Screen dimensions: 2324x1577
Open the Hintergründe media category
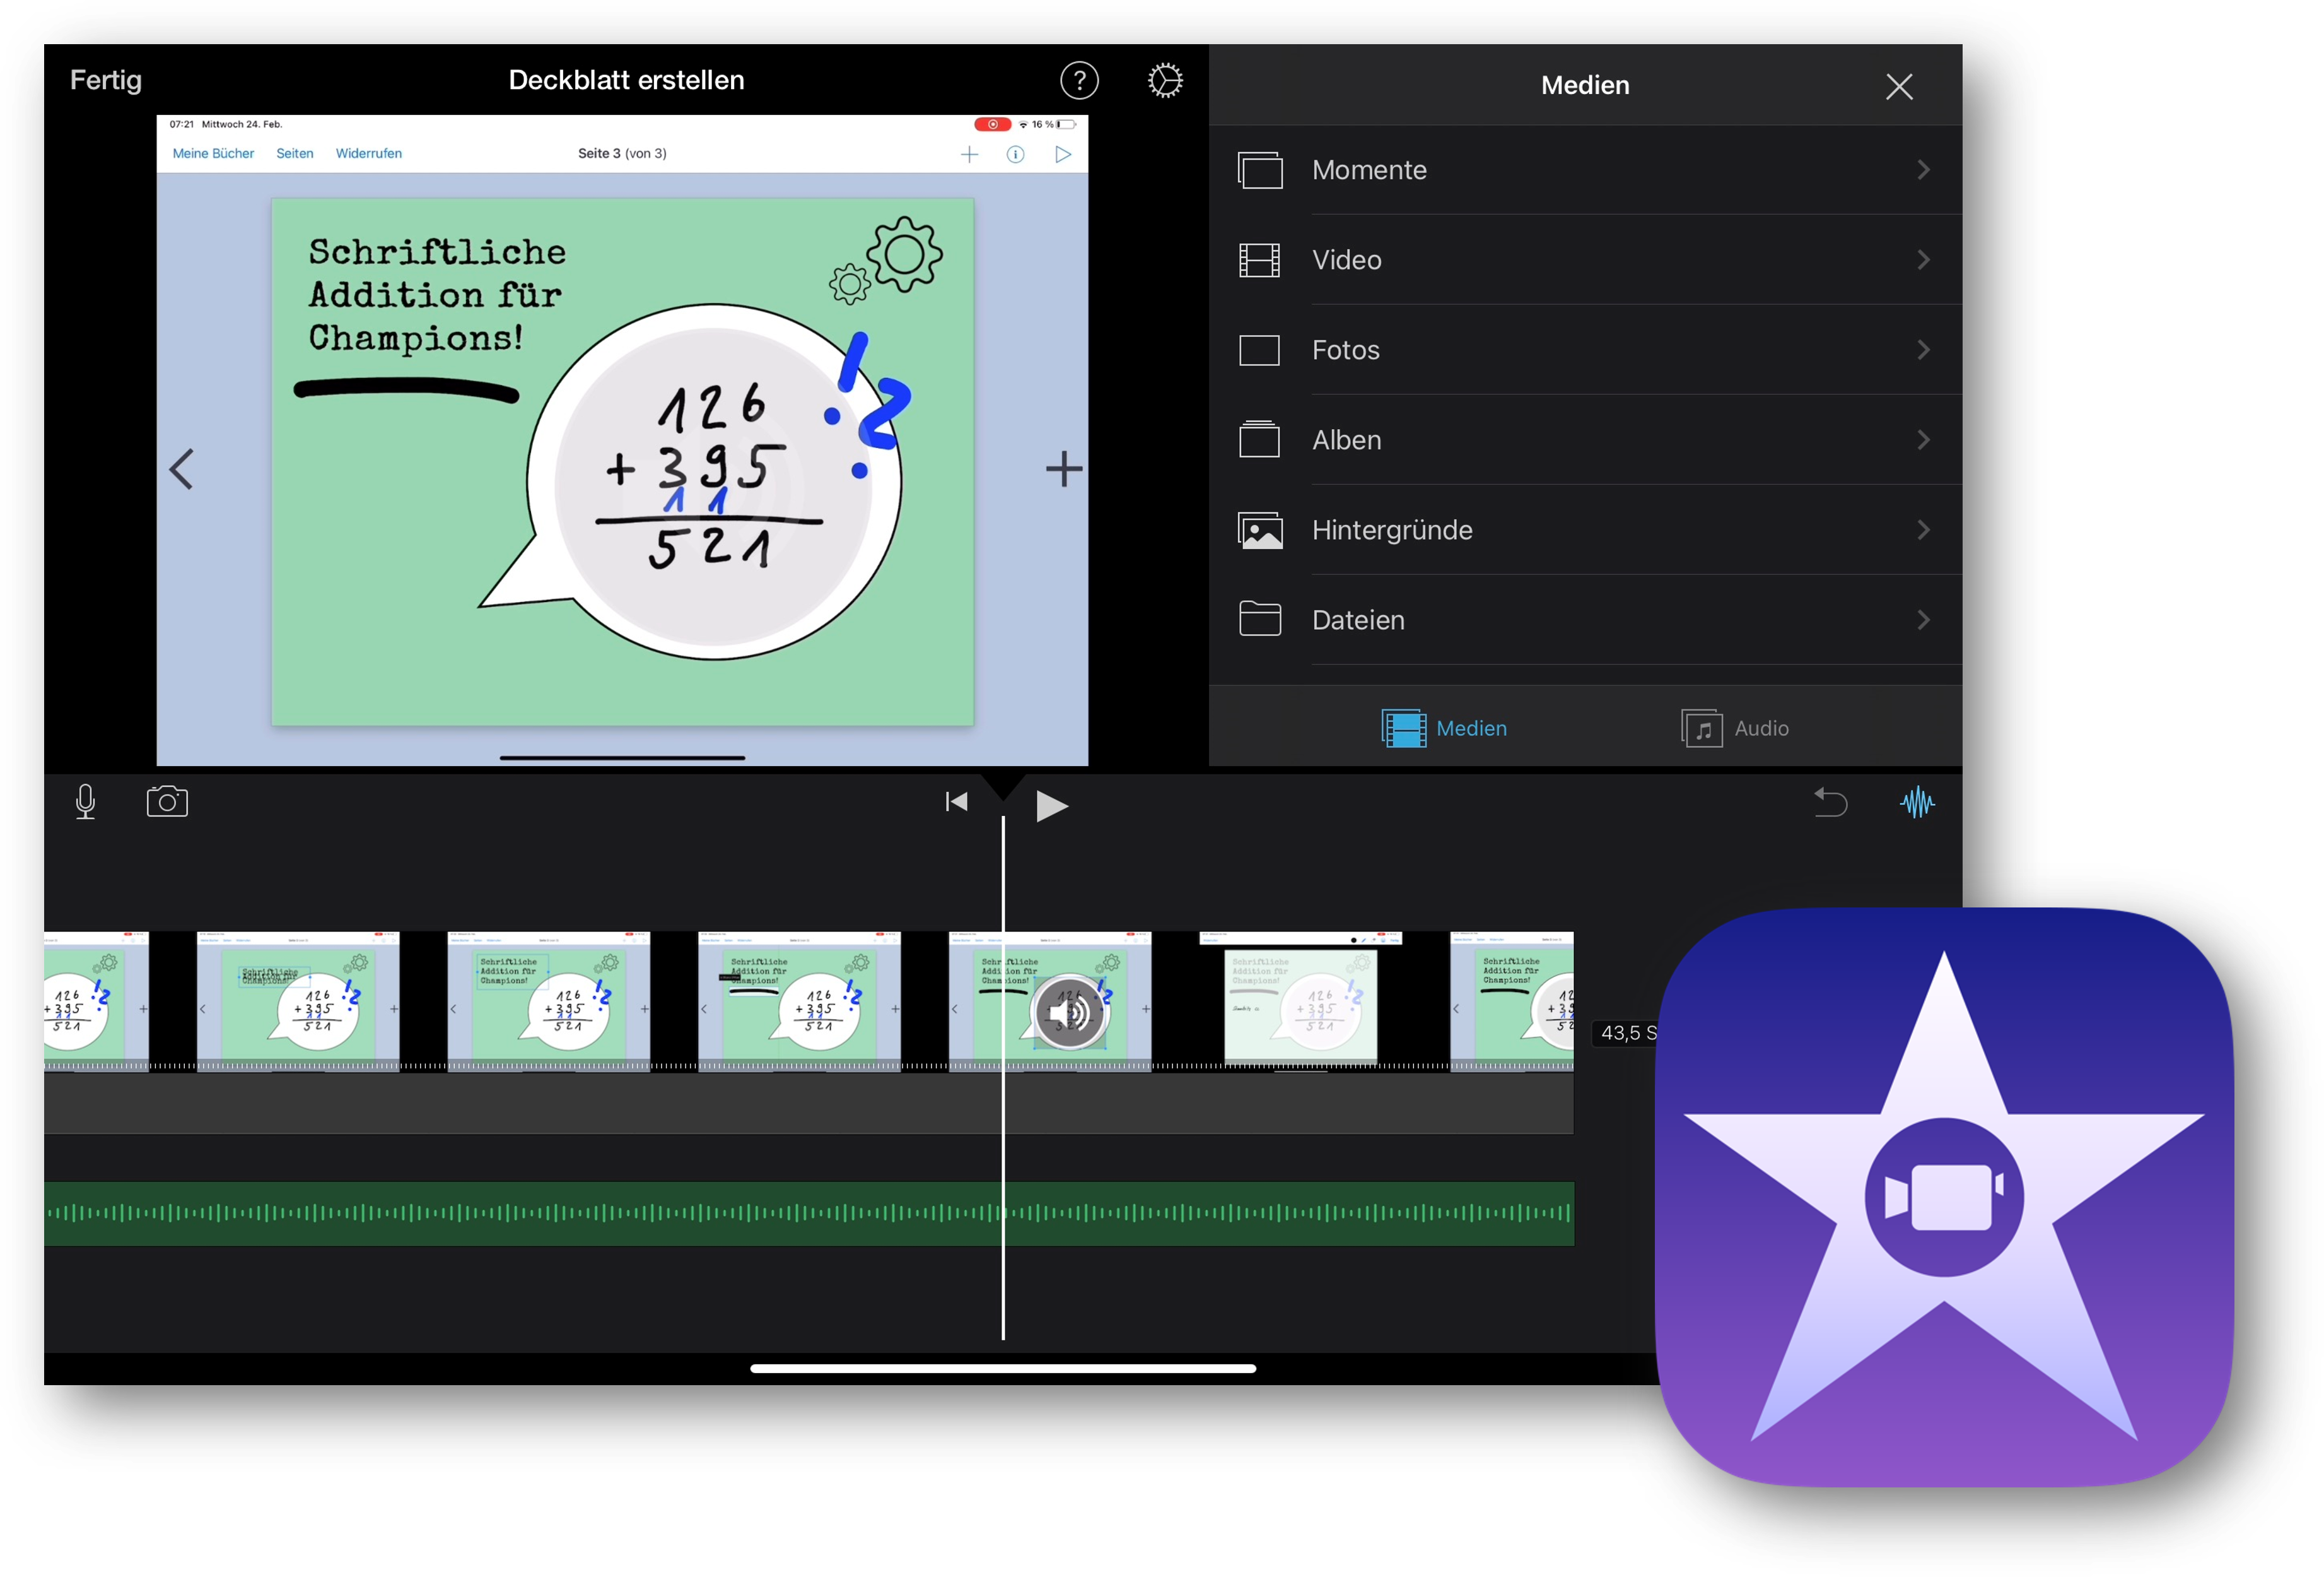pos(1585,530)
